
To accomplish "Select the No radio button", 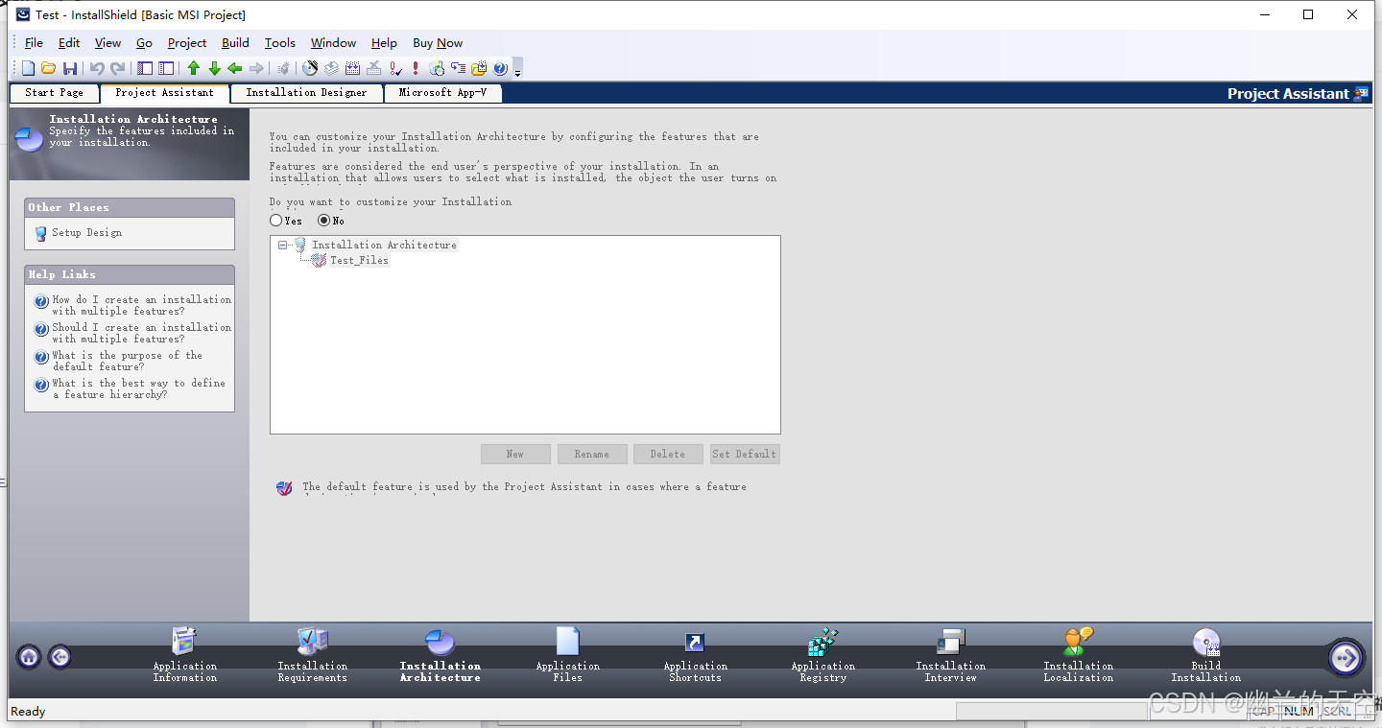I will click(324, 221).
